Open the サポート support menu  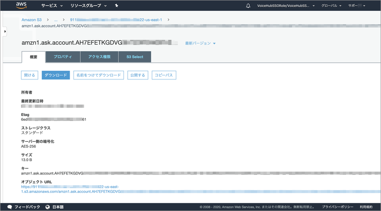tap(357, 6)
